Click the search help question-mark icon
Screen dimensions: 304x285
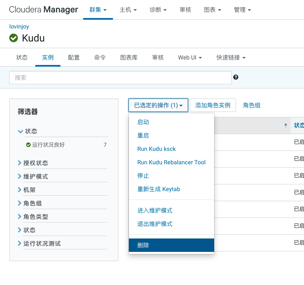(236, 77)
